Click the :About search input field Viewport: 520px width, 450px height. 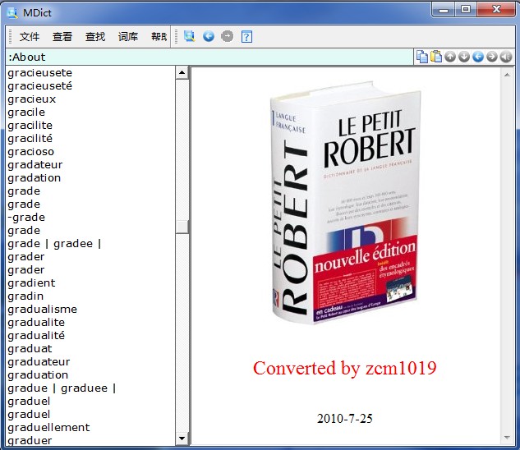point(205,57)
